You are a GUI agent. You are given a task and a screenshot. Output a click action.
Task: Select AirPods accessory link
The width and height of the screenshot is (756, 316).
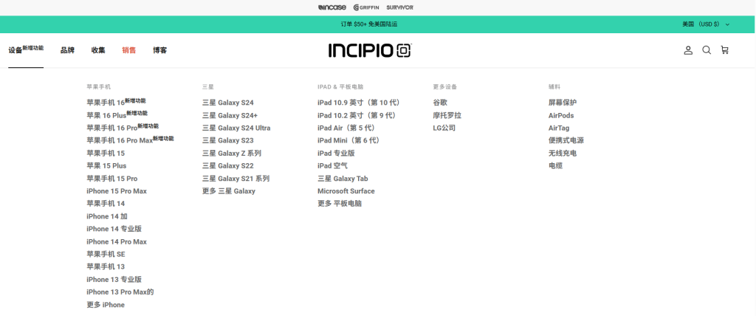pos(561,115)
